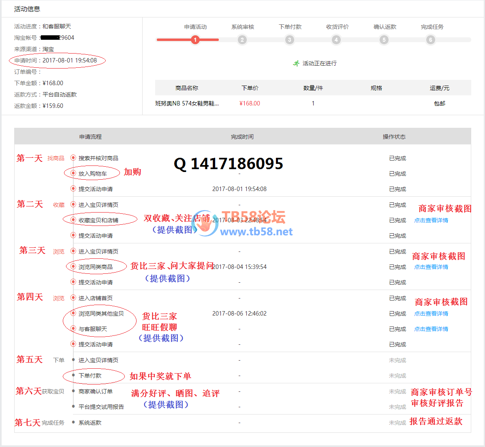This screenshot has height=447, width=485.
Task: View details link for 浏览同类其他宝贝 row
Action: click(431, 314)
